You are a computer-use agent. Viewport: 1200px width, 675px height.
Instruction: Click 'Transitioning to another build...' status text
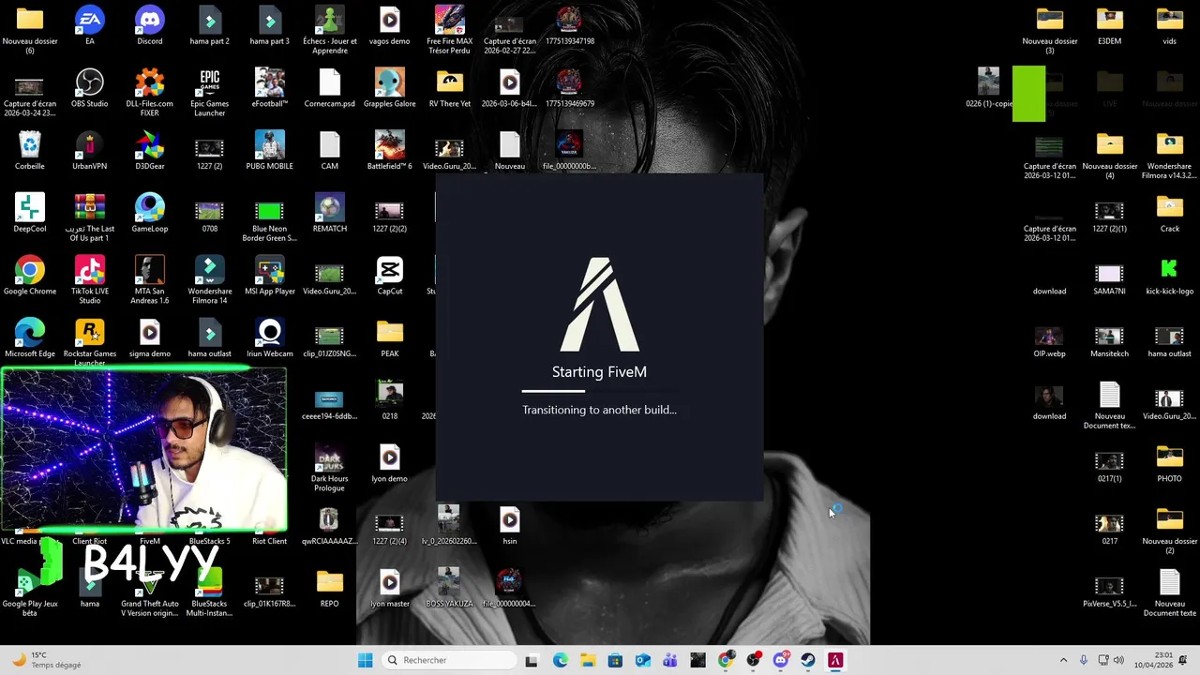click(599, 410)
